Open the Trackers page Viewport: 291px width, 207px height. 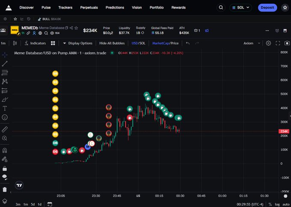coord(65,8)
